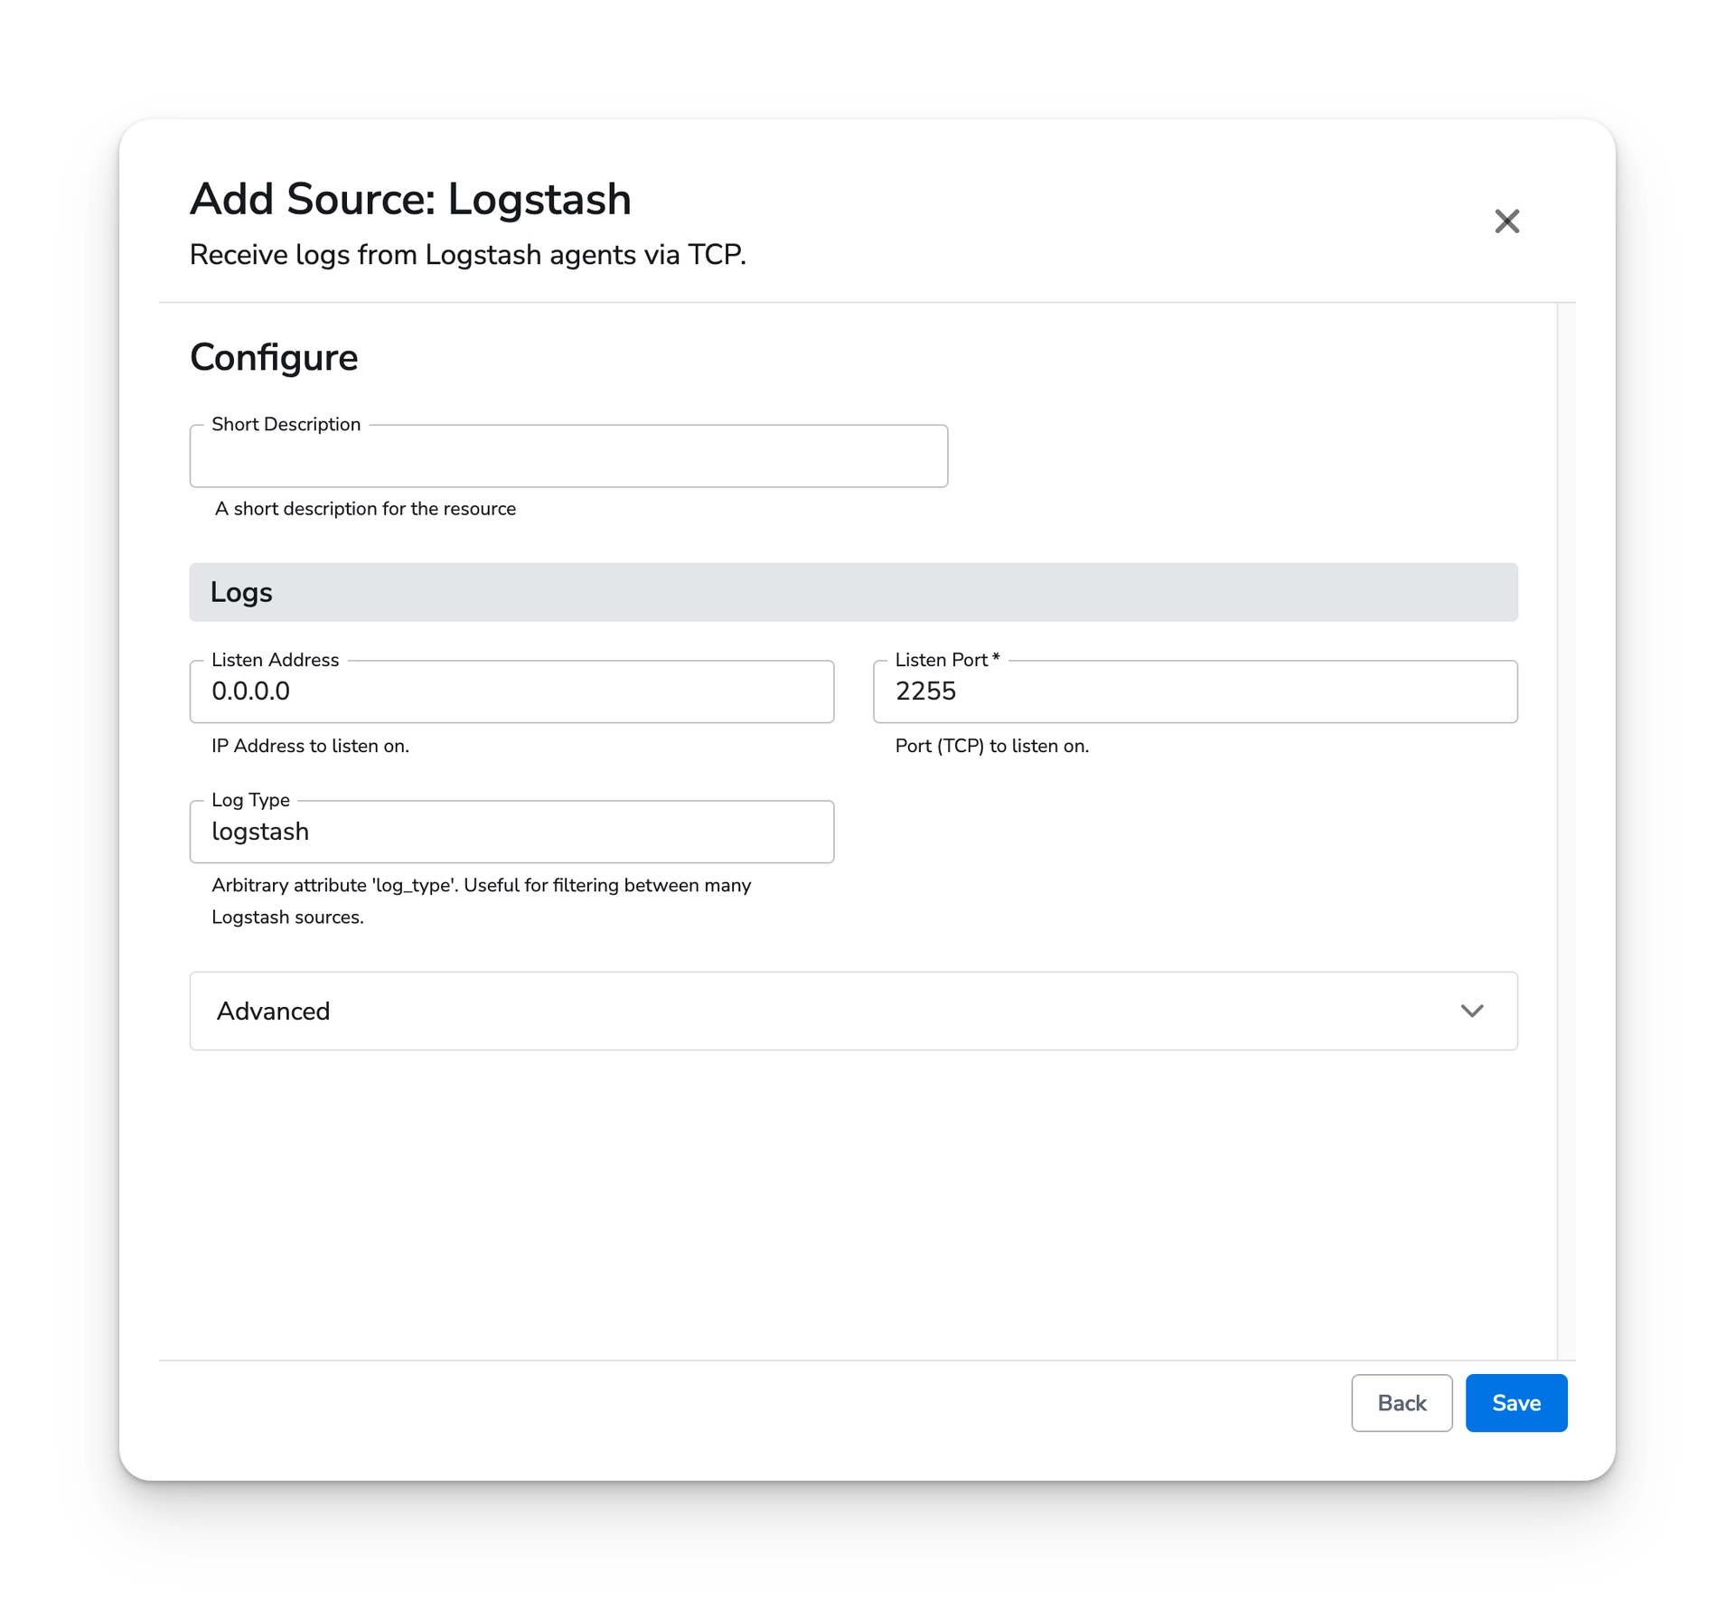Close the Add Source dialog with the X
This screenshot has width=1735, height=1600.
tap(1506, 221)
